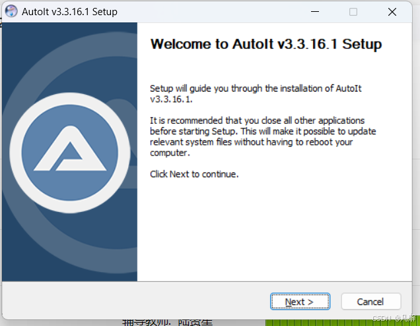The height and width of the screenshot is (326, 420).
Task: Select the Welcome to AutoIt v3.3.16.1 Setup heading
Action: 266,44
